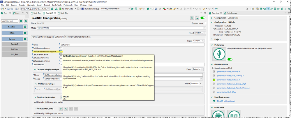Click the Save icon in main toolbar
Viewport: 291px width, 118px height.
tap(8, 9)
